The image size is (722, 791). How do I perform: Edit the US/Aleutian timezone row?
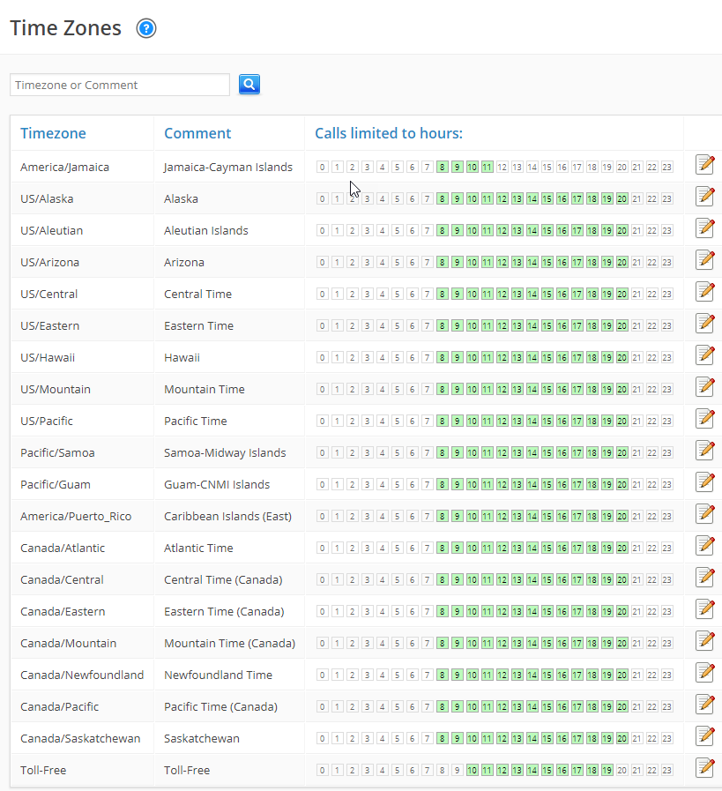point(705,228)
